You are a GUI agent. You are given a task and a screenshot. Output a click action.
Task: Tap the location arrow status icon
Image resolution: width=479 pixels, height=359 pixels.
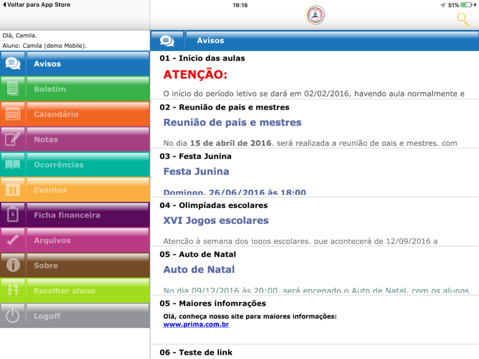(x=443, y=5)
